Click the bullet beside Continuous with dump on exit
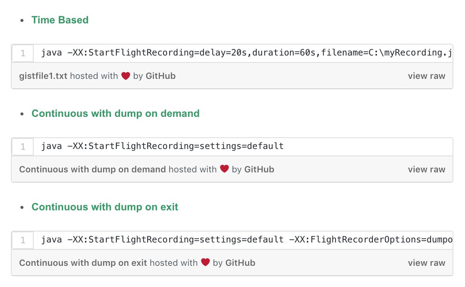 [x=22, y=207]
